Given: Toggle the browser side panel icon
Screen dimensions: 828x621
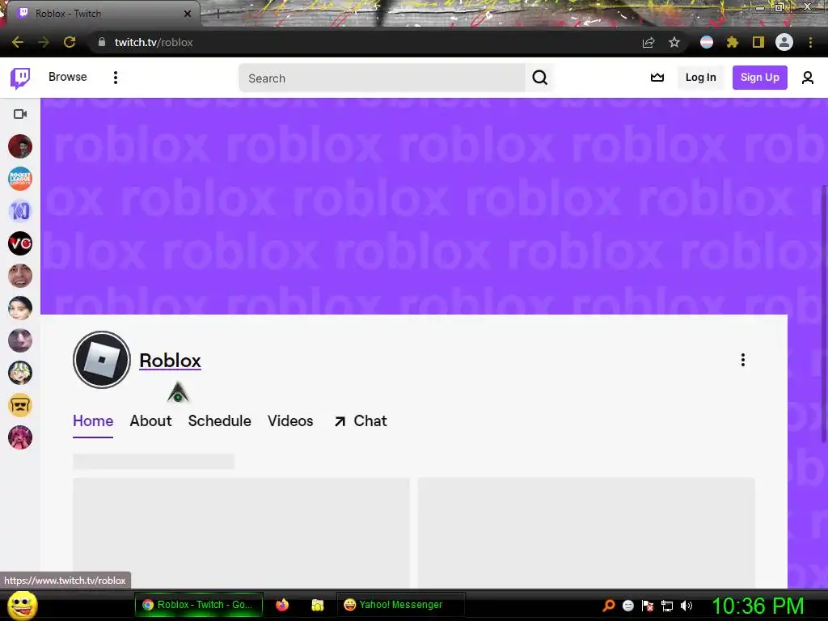Looking at the screenshot, I should click(x=758, y=42).
